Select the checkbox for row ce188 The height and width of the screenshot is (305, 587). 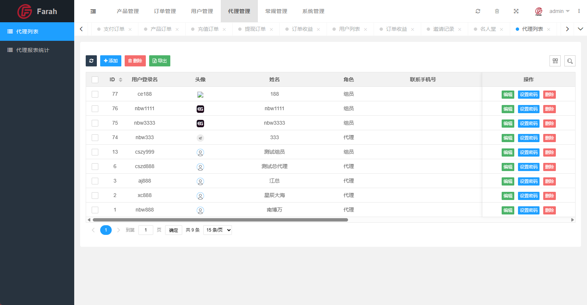tap(95, 94)
